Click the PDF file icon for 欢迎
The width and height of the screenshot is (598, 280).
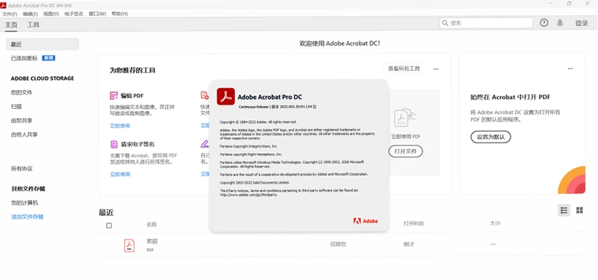129,245
